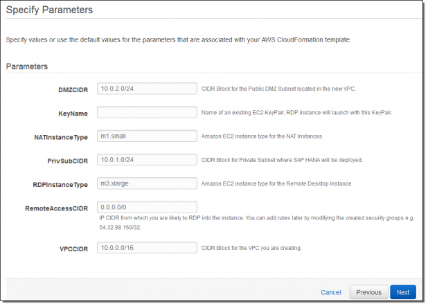Click the Specify Parameters page heading
The width and height of the screenshot is (428, 306).
pyautogui.click(x=49, y=10)
